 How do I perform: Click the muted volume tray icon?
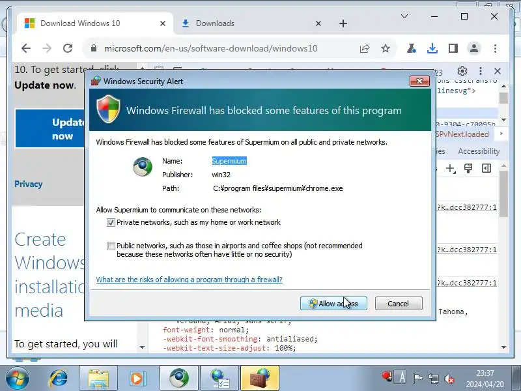[x=449, y=379]
